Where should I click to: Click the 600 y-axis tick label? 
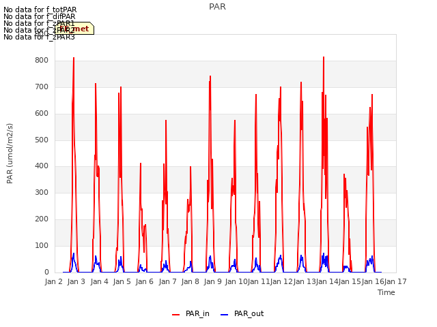[42, 114]
